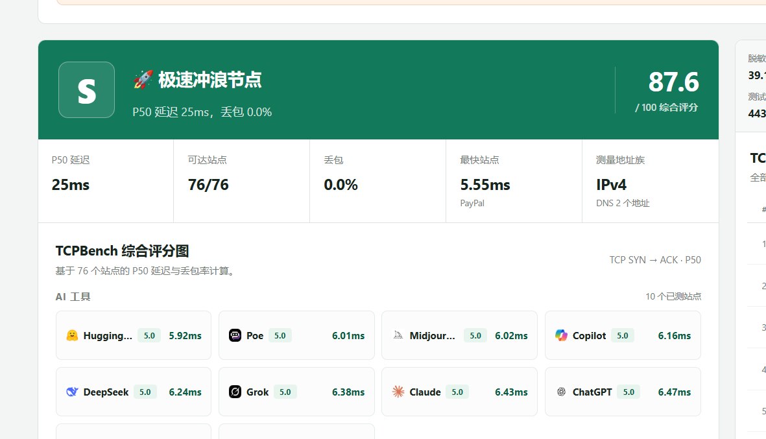Click the 5.0 score badge for Grok
Viewport: 766px width, 439px height.
click(x=285, y=392)
